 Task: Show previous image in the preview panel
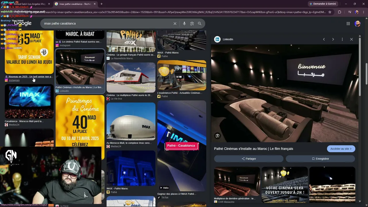(x=324, y=39)
